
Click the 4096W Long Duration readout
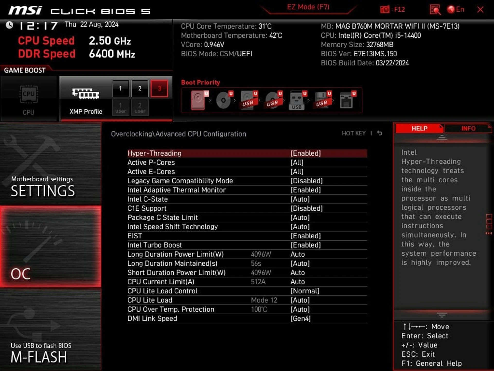pos(261,254)
